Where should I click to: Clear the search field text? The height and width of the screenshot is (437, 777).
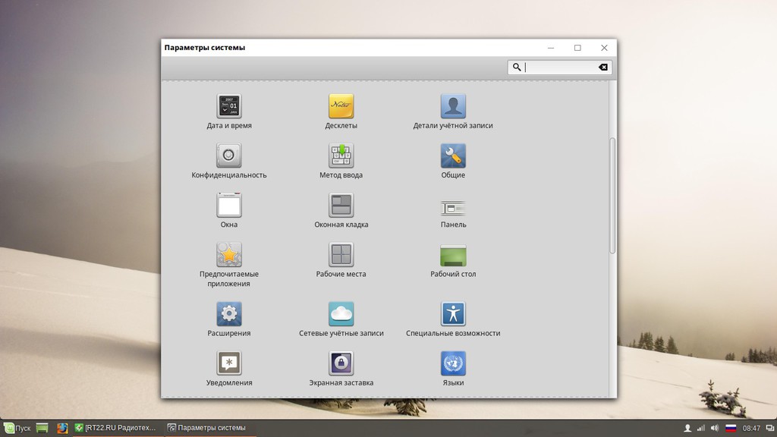(603, 68)
